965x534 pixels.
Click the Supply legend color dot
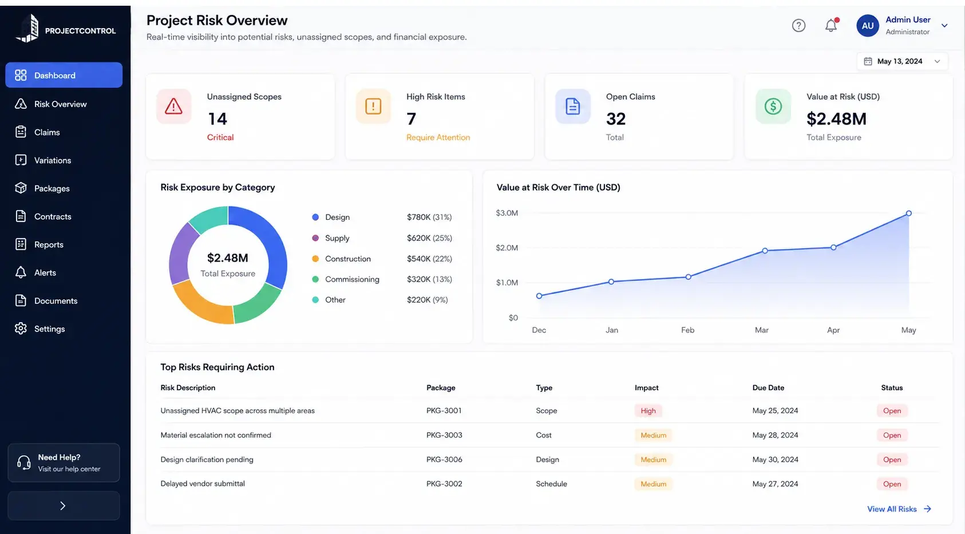[x=315, y=238]
